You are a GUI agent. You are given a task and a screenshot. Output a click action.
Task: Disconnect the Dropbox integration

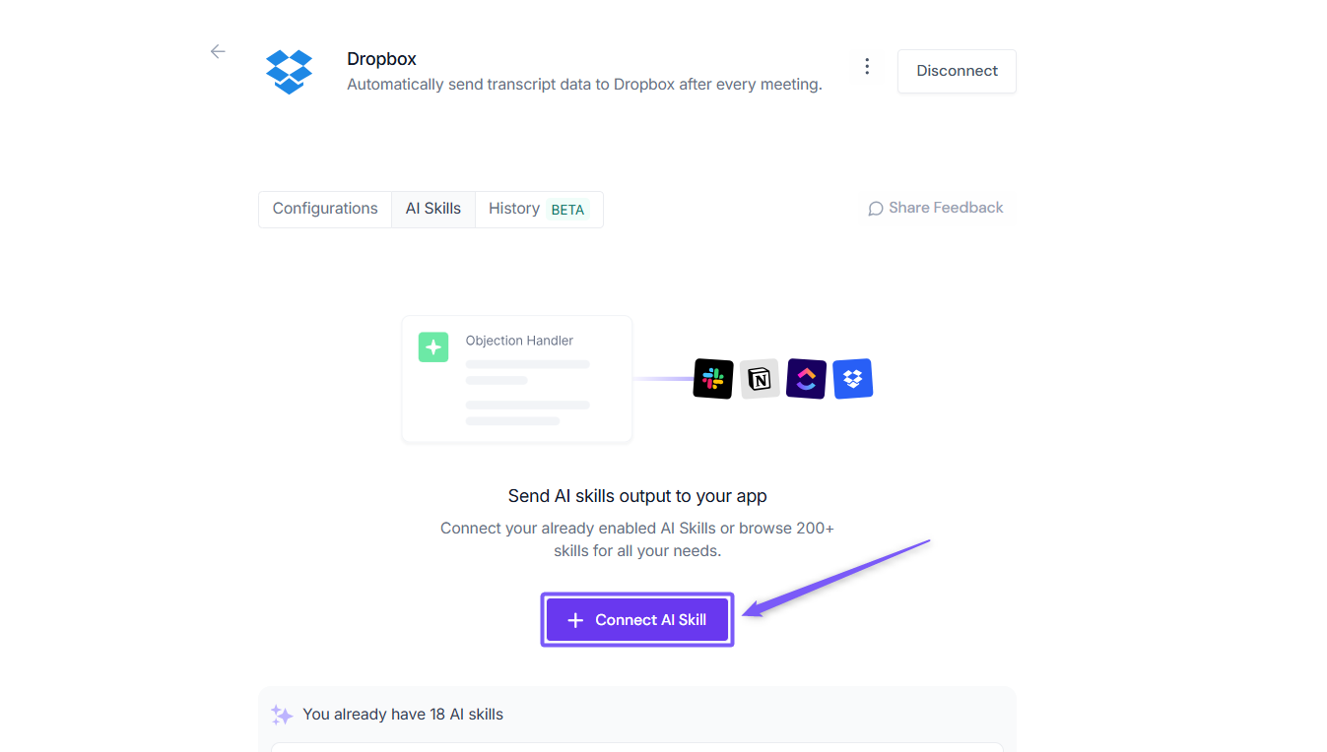point(957,71)
